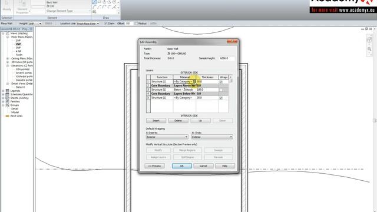The width and height of the screenshot is (377, 212).
Task: Move layer with the Up button
Action: click(200, 120)
